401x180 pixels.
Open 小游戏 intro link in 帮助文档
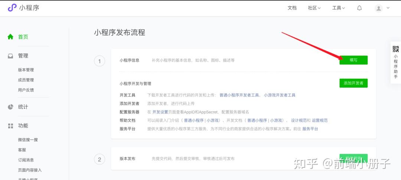[x=212, y=120]
